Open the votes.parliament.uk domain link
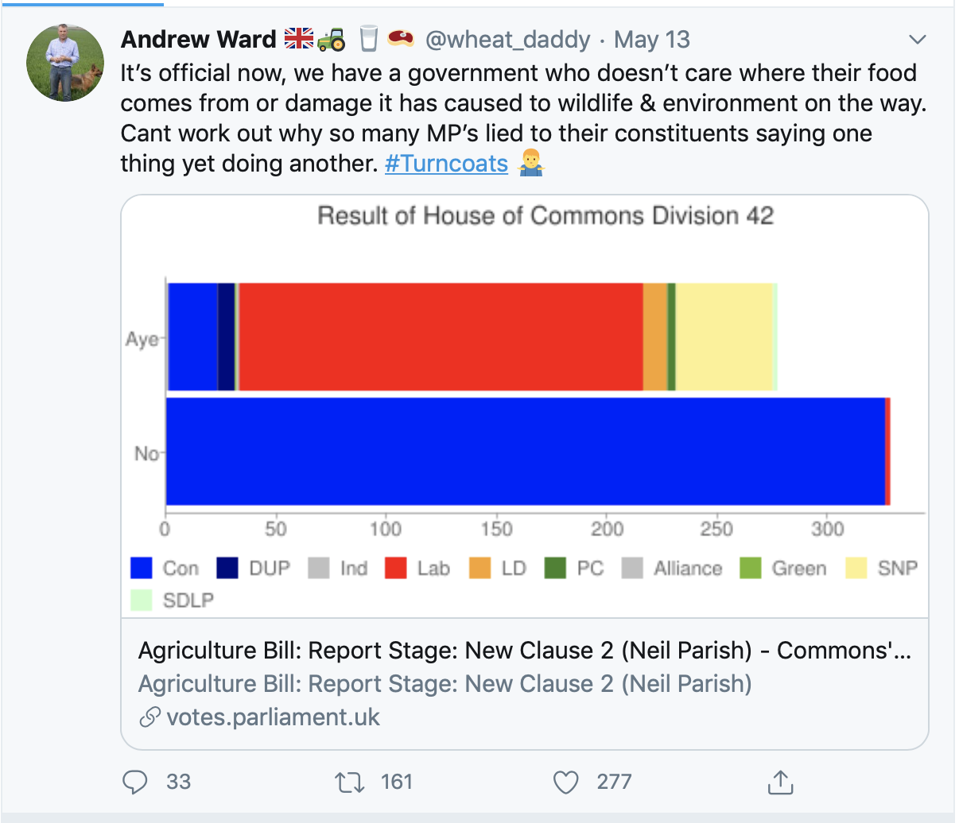959x823 pixels. point(273,717)
